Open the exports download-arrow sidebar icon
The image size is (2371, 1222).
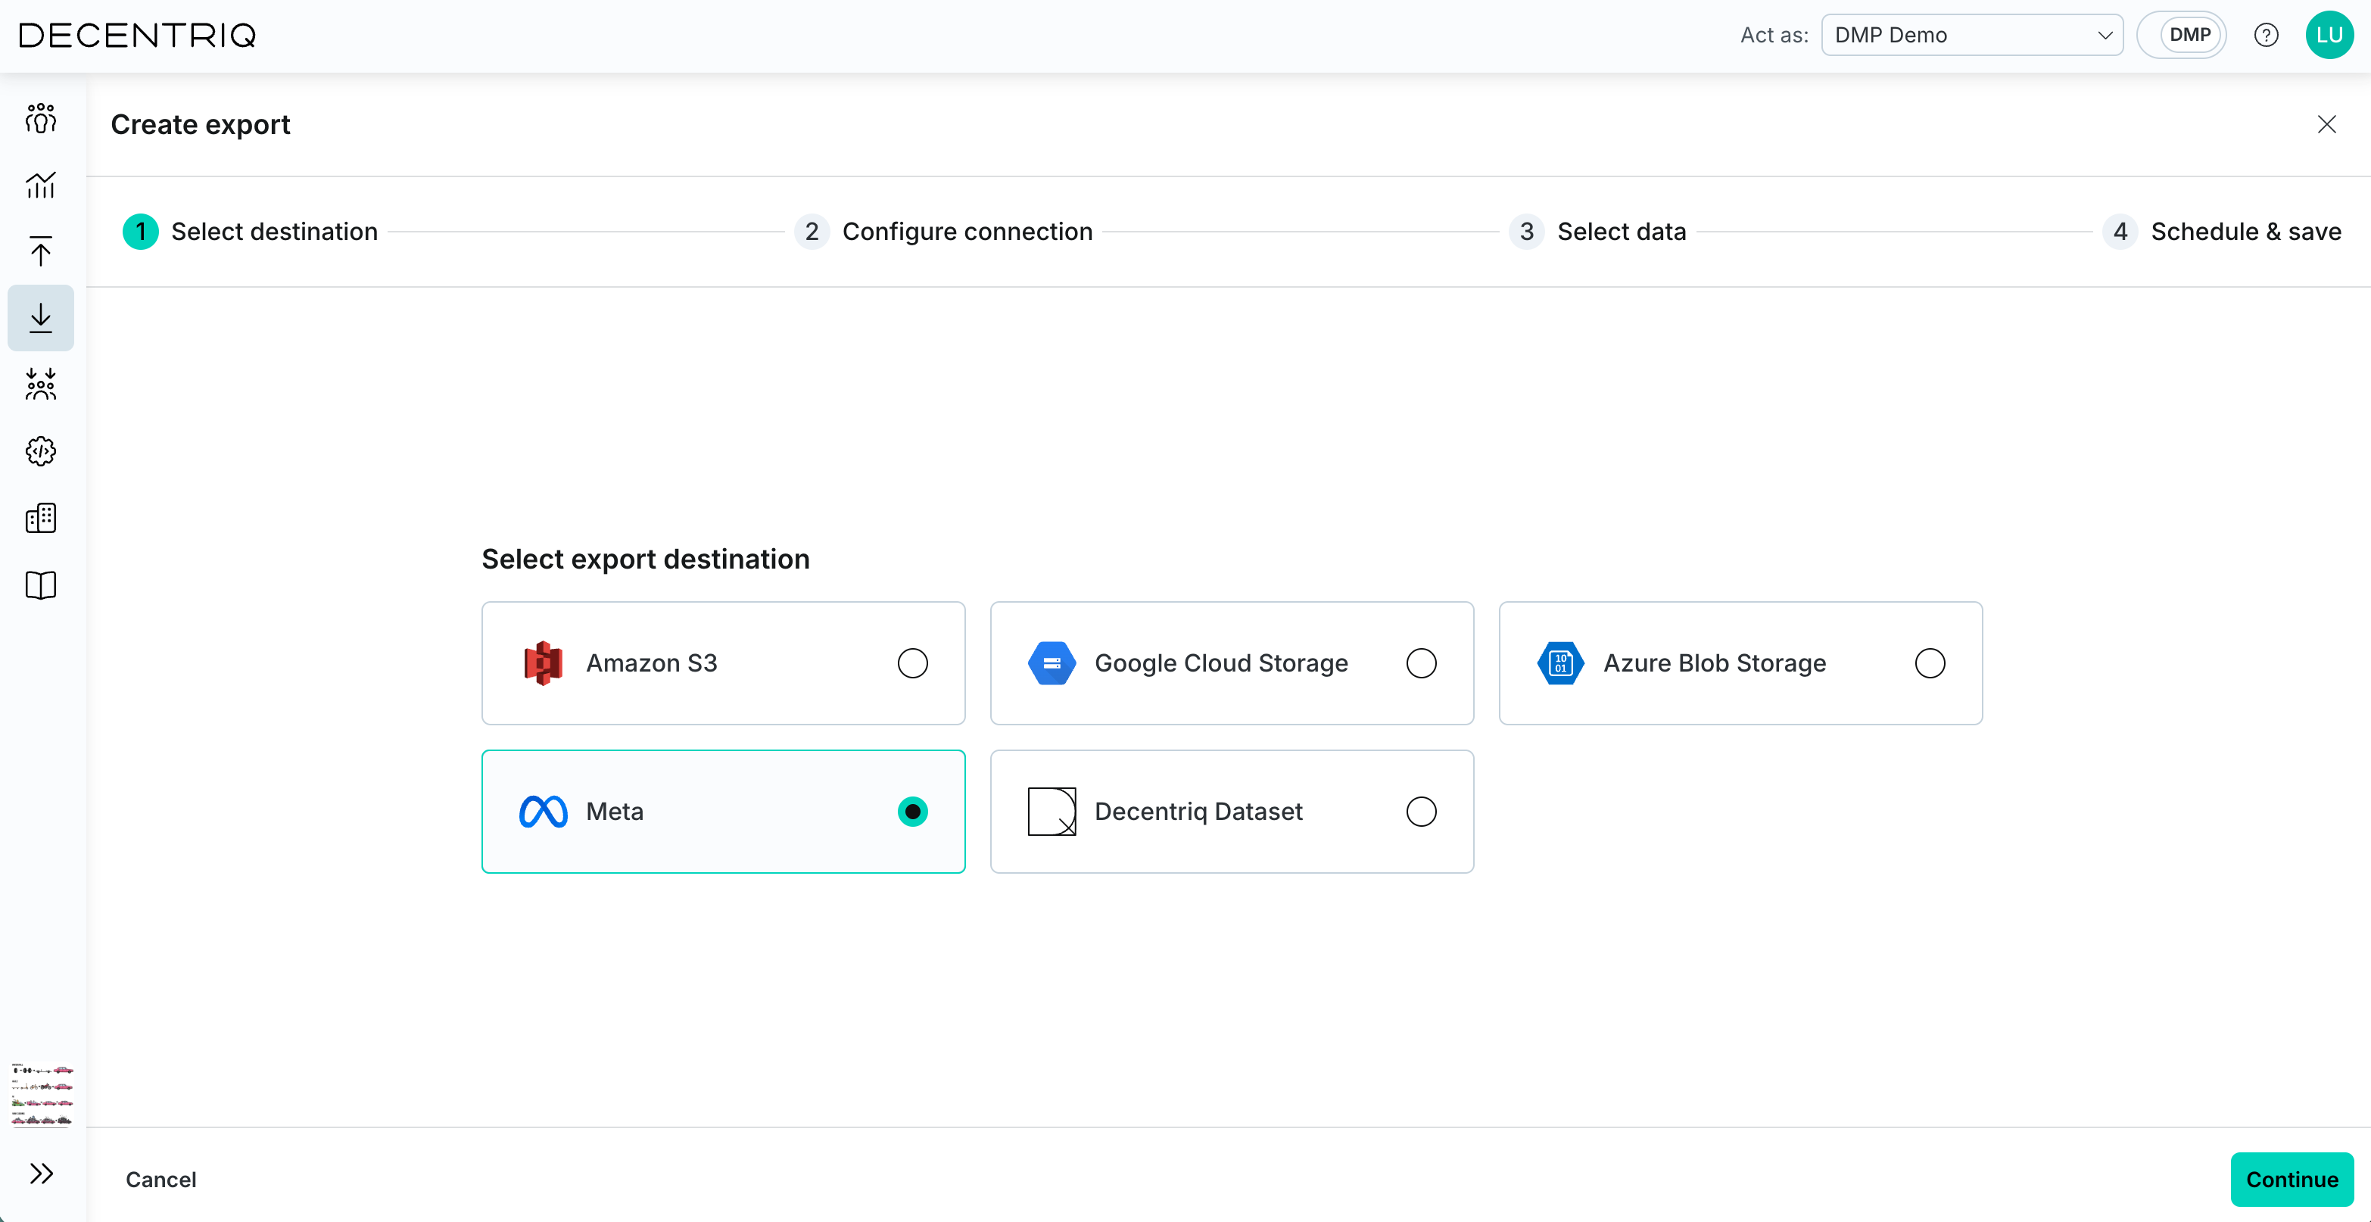(x=40, y=318)
